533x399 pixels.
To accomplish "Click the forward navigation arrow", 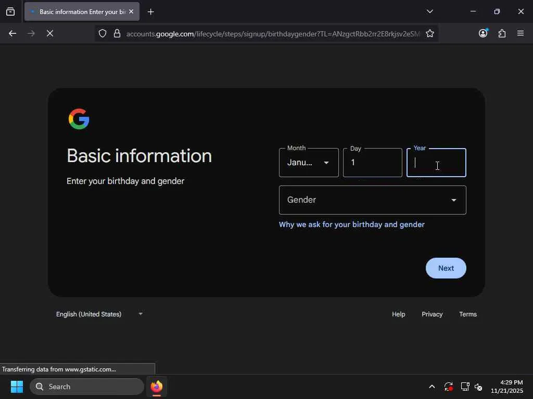I will point(31,33).
